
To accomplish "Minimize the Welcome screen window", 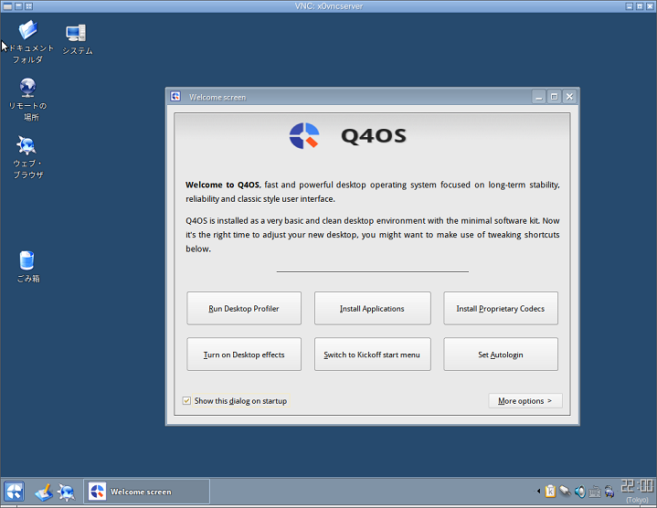I will click(x=539, y=97).
